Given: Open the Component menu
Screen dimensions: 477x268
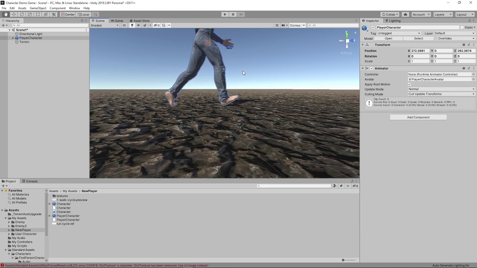Looking at the screenshot, I should click(x=57, y=8).
